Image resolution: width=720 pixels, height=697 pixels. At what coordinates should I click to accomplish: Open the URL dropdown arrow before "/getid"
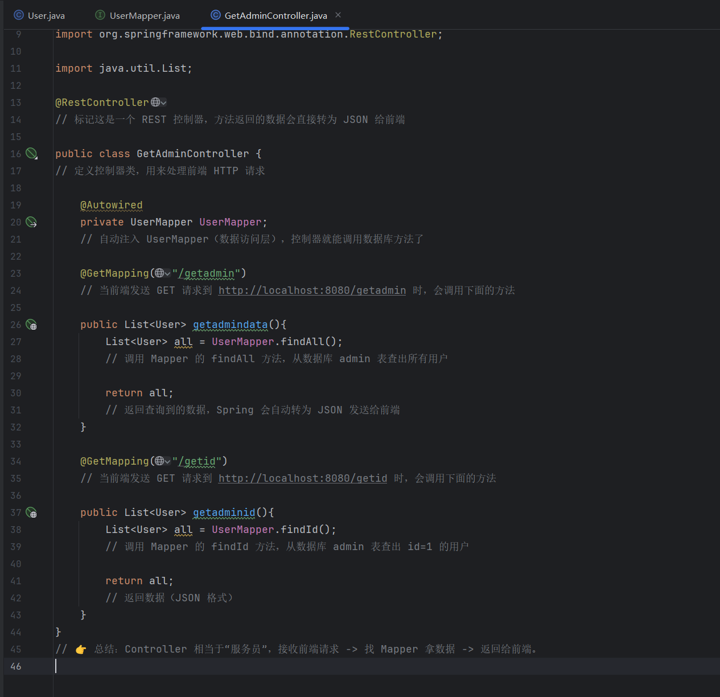pos(168,462)
